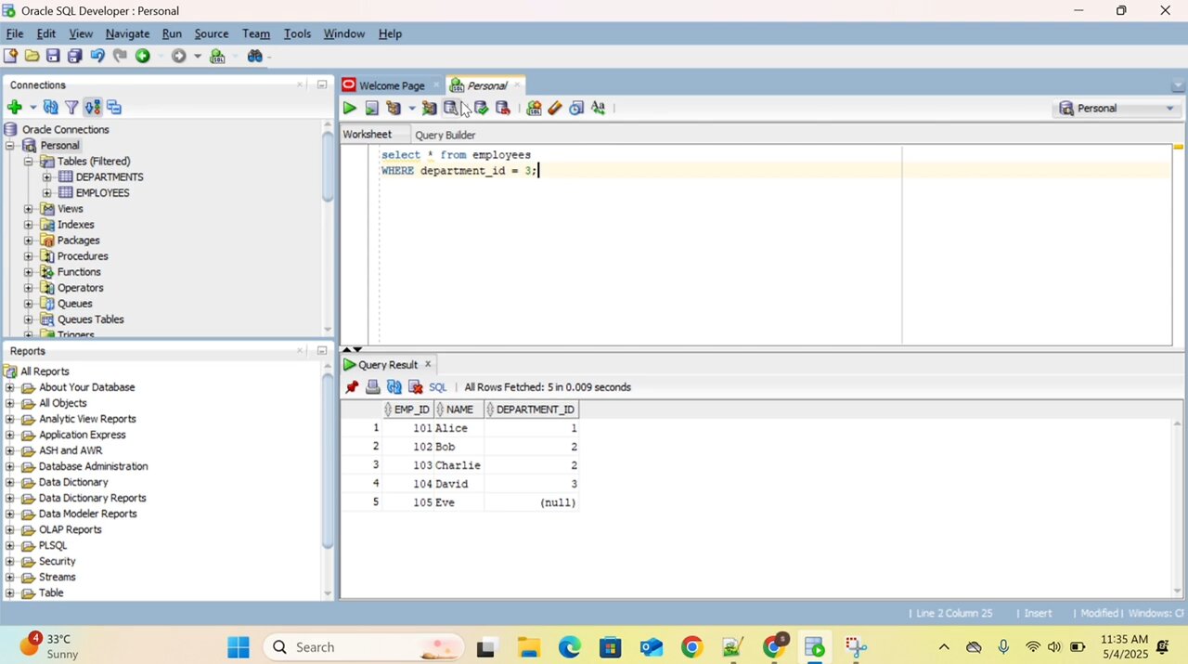Change text case with Aa icon
The width and height of the screenshot is (1188, 664).
point(598,108)
